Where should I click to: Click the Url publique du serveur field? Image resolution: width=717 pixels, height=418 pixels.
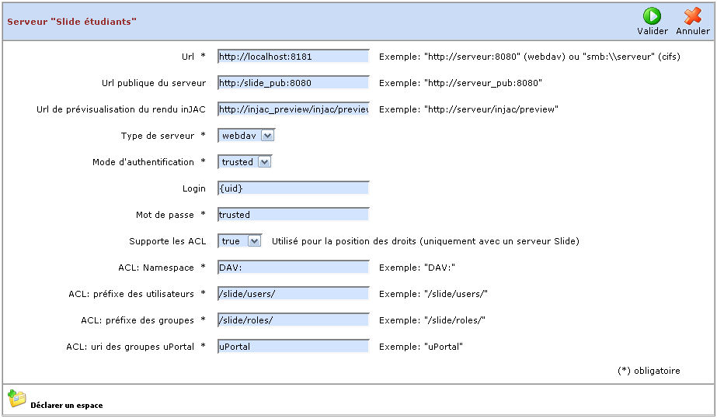293,83
